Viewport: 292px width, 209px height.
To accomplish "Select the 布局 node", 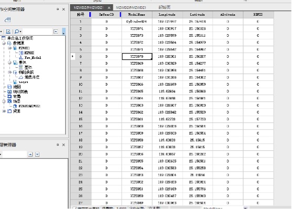I will [17, 97].
